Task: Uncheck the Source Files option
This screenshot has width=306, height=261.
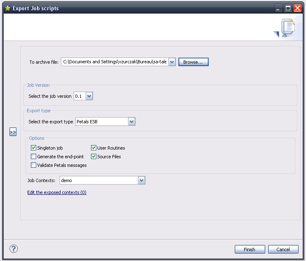Action: [94, 157]
